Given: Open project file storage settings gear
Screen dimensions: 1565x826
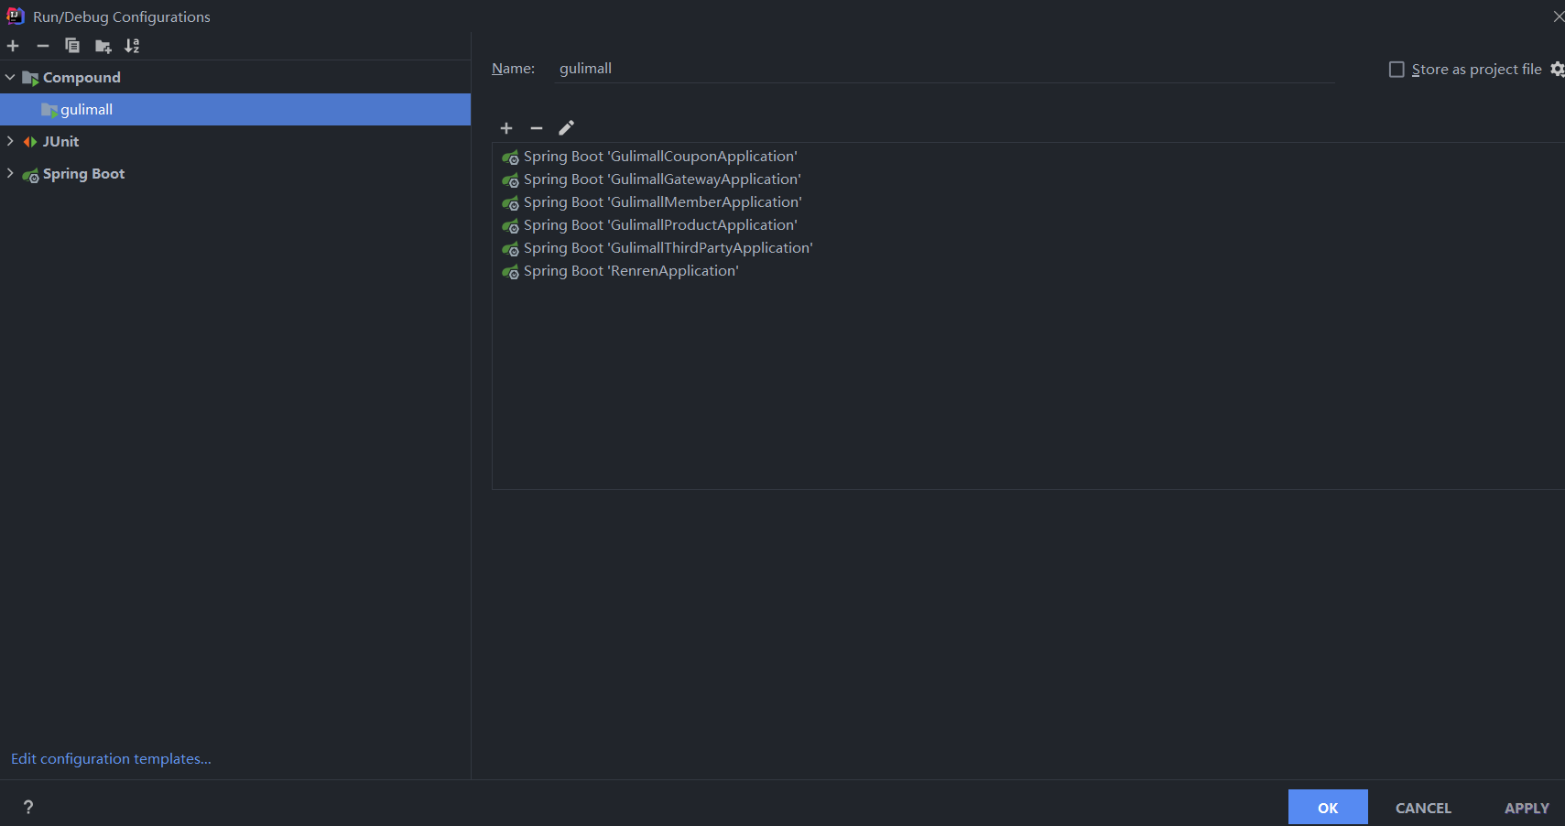Looking at the screenshot, I should coord(1557,70).
